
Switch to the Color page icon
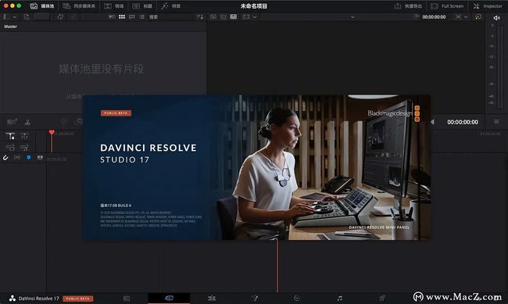297,299
